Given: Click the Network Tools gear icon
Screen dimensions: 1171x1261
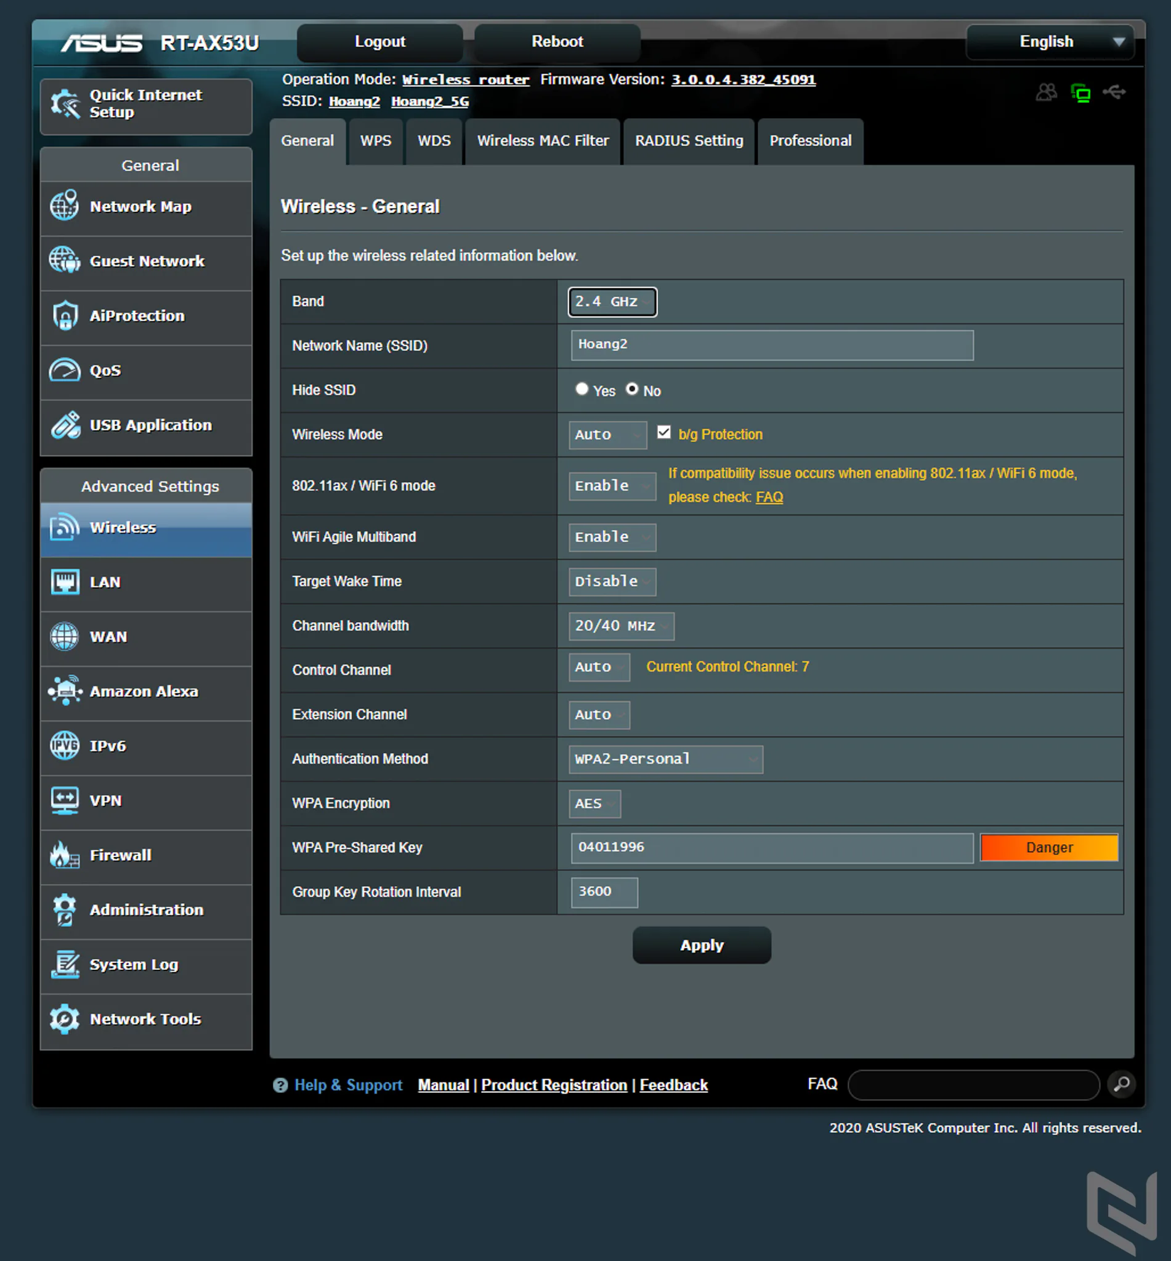Looking at the screenshot, I should coord(65,1018).
